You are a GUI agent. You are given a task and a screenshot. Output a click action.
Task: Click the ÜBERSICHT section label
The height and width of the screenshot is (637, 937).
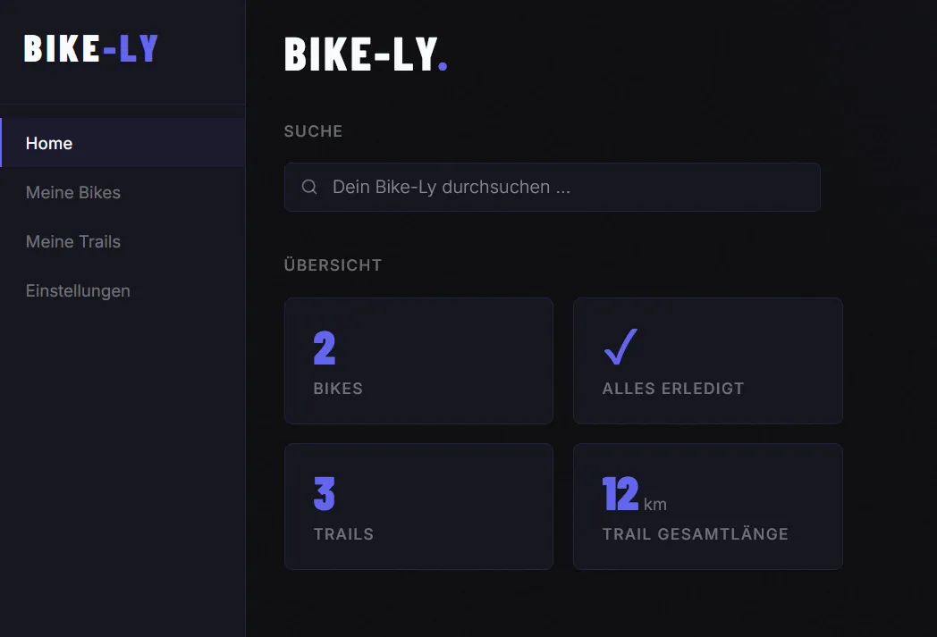click(333, 264)
